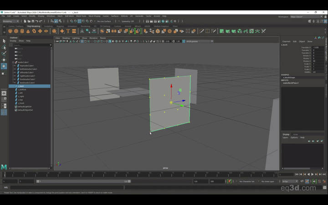Activate the Lasso Select tool
Viewport: 328px width, 205px height.
tap(4, 47)
